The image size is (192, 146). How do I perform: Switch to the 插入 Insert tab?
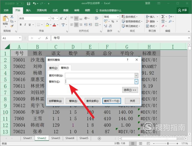pos(28,11)
